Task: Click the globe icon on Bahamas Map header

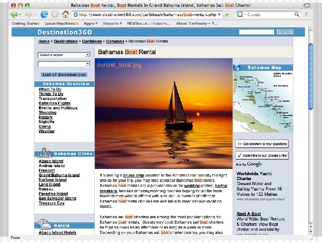Action: [237, 67]
